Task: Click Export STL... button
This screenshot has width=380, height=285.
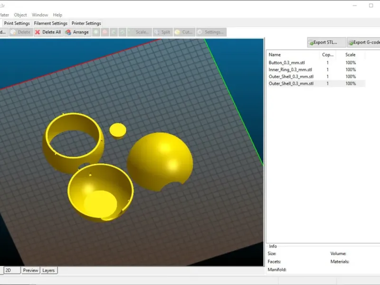Action: (326, 42)
